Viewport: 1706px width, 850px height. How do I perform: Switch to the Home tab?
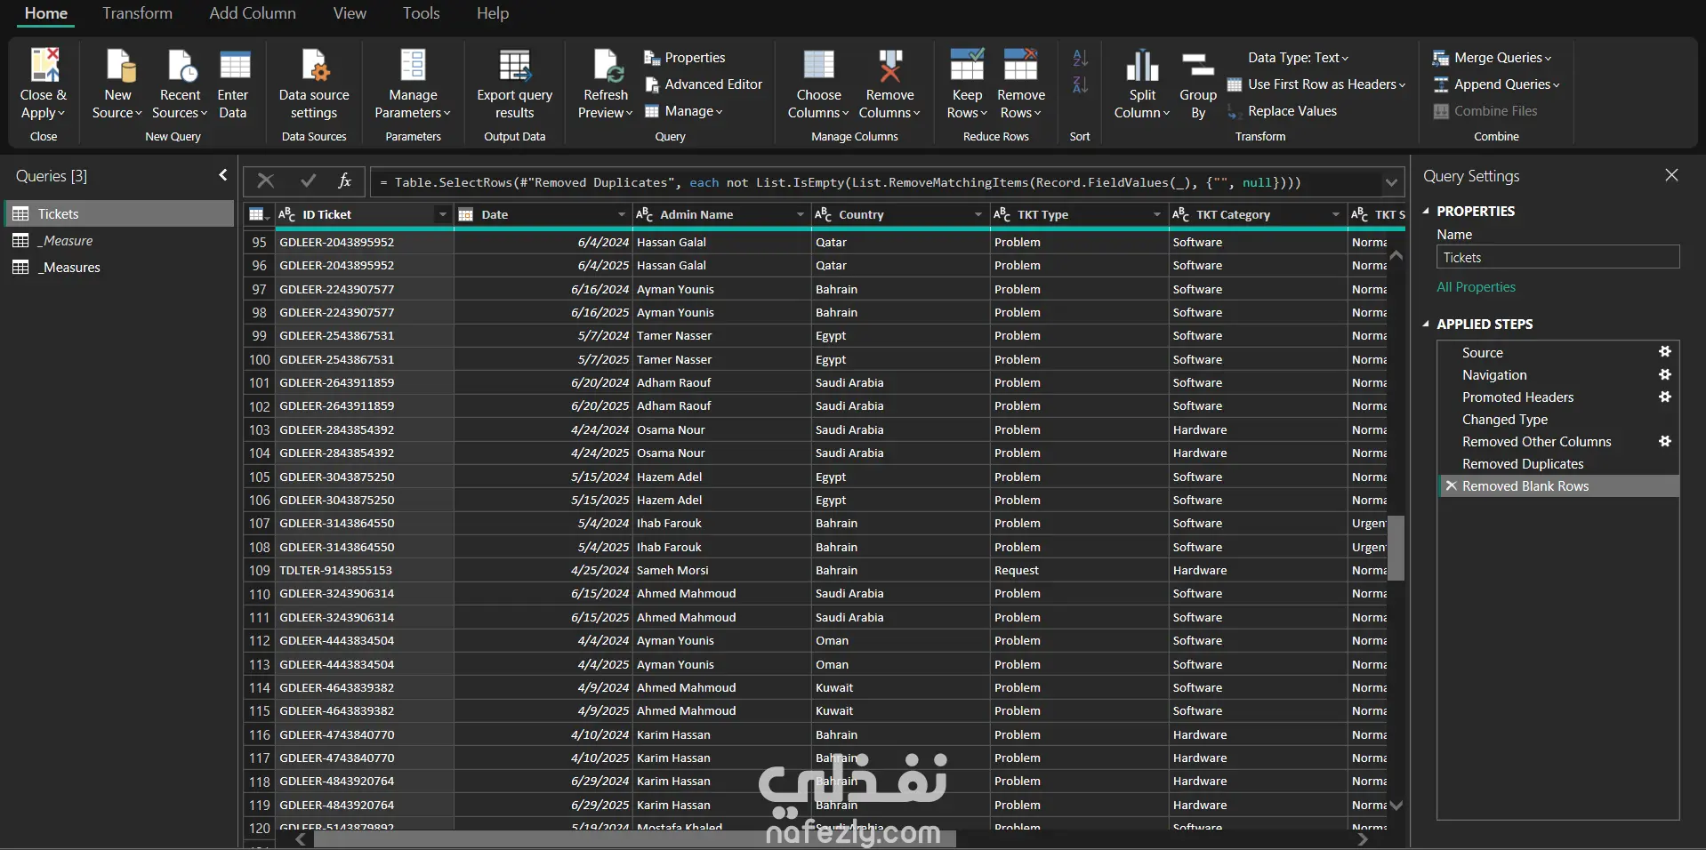click(46, 13)
